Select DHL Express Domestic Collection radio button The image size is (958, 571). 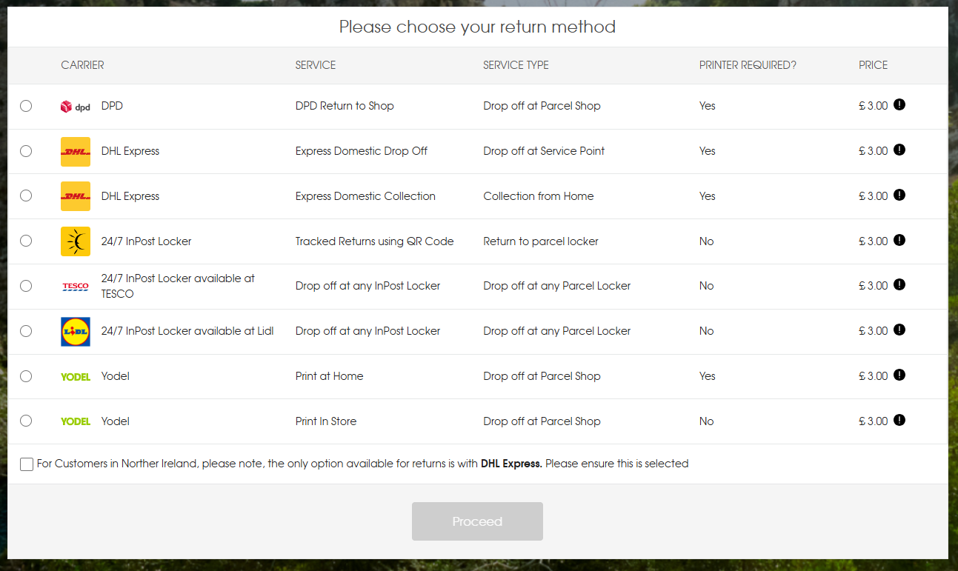coord(26,196)
